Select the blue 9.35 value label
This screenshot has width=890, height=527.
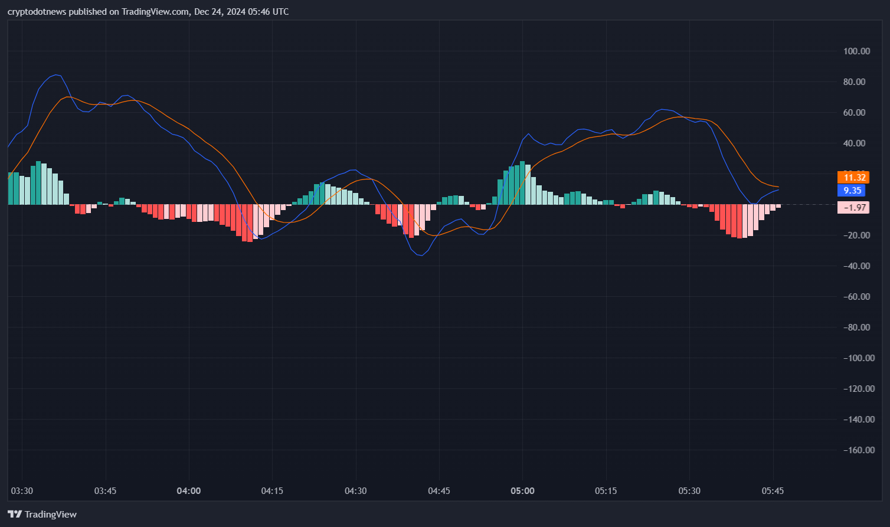(x=852, y=190)
